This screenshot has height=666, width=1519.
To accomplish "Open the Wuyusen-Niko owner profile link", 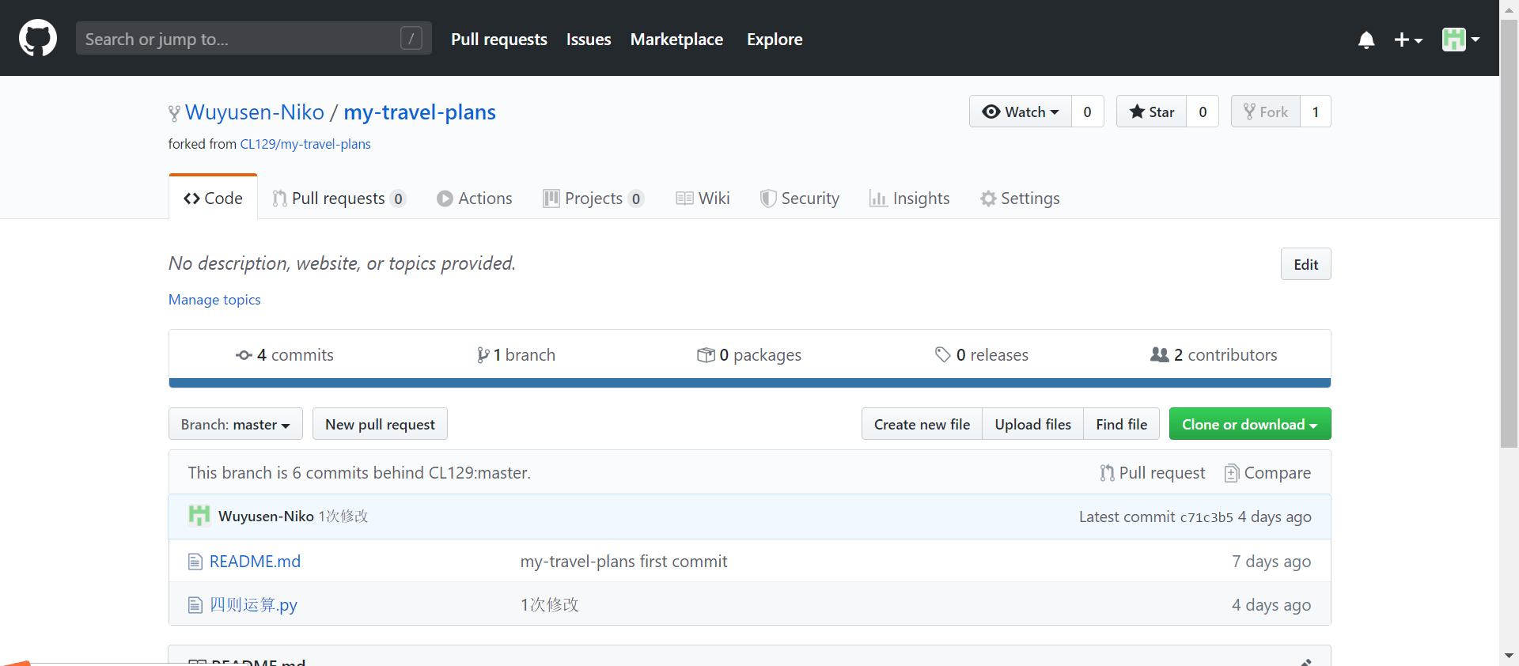I will [255, 112].
